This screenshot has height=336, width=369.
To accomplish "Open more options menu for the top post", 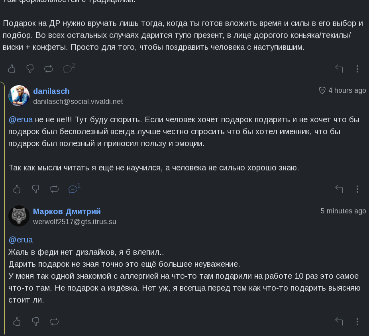I will pyautogui.click(x=357, y=69).
